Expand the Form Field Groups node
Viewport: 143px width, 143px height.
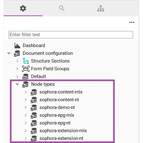[17, 69]
